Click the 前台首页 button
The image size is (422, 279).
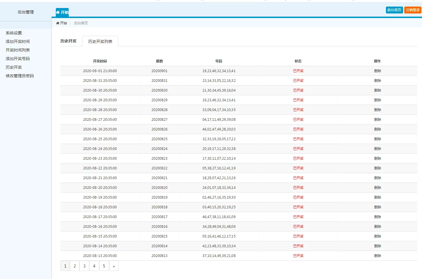394,10
